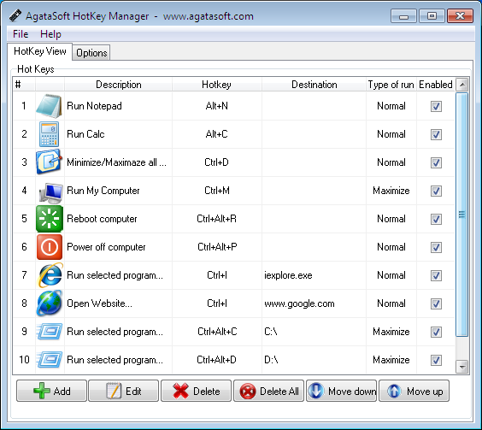Click the Enabled column header
This screenshot has width=482, height=430.
436,85
